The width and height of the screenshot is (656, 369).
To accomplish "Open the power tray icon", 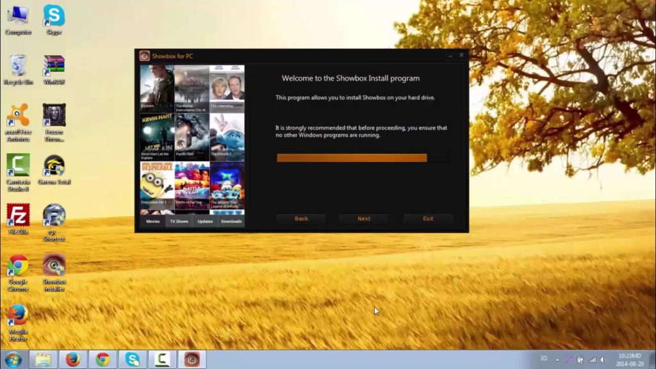I will pos(580,360).
